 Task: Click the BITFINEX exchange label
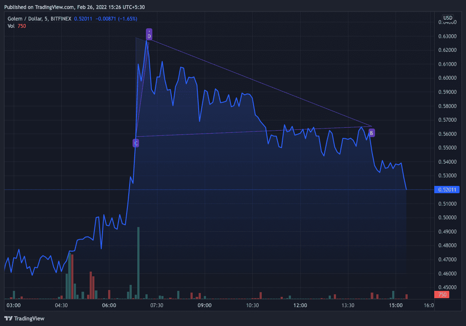point(61,18)
